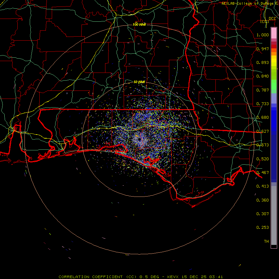Viewport: 279px width, 279px height.
Task: Select the 0.520 legend value
Action: [x=263, y=159]
